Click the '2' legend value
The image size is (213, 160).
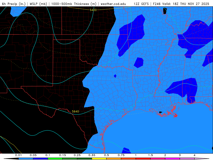tap(165, 155)
